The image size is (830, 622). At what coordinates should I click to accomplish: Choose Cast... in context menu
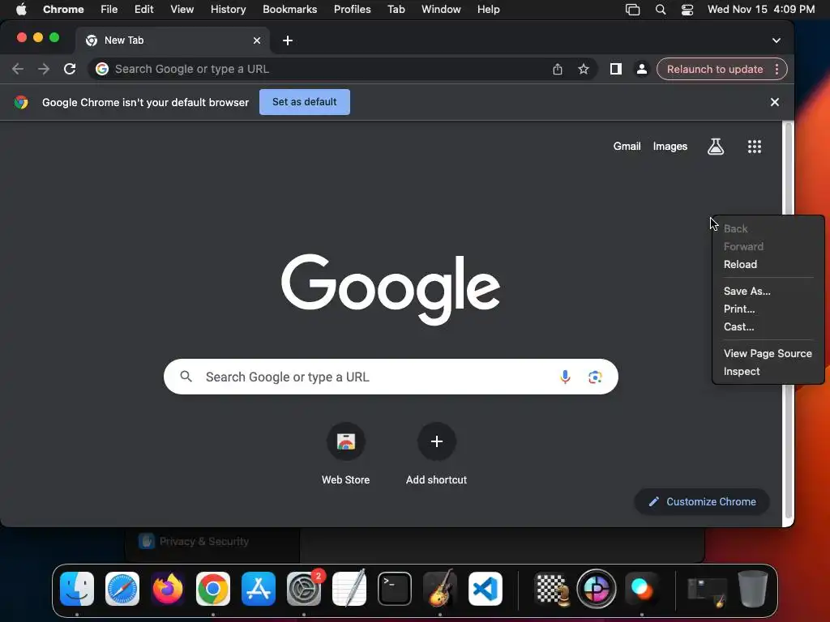pos(768,327)
